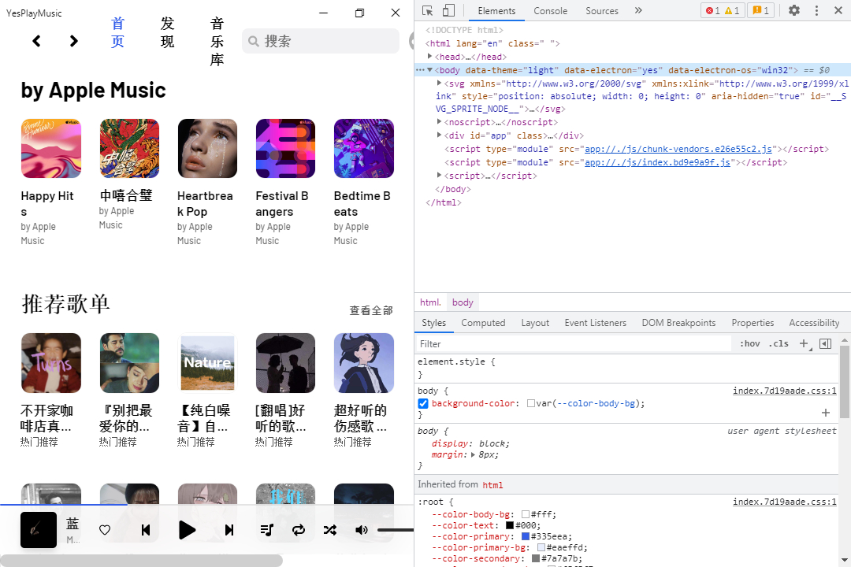Viewport: 851px width, 567px height.
Task: Open the 发现 explore page
Action: [167, 32]
